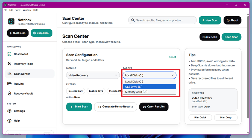Toggle the Last 30 days filter
The image size is (252, 138).
point(96,91)
